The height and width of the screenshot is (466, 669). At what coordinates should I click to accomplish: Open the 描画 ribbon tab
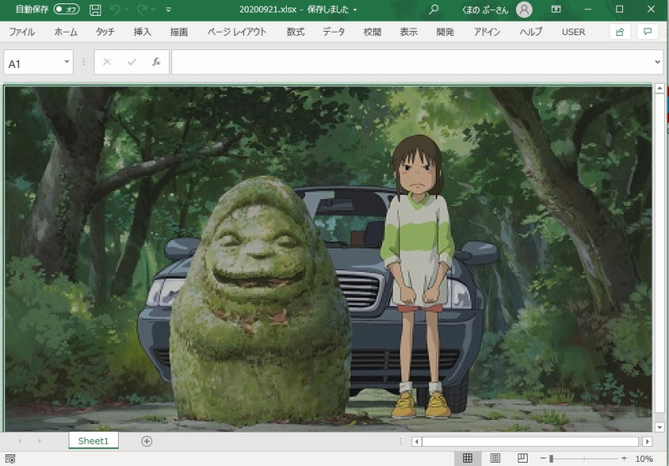[179, 32]
